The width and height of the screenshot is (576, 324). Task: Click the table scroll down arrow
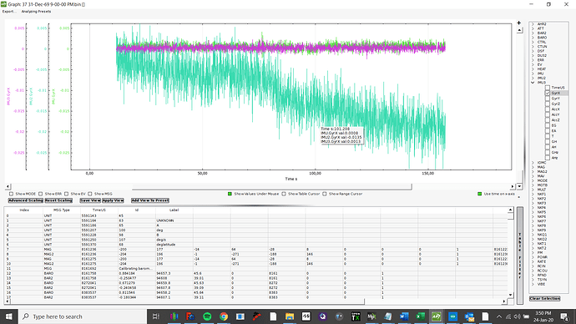point(510,295)
